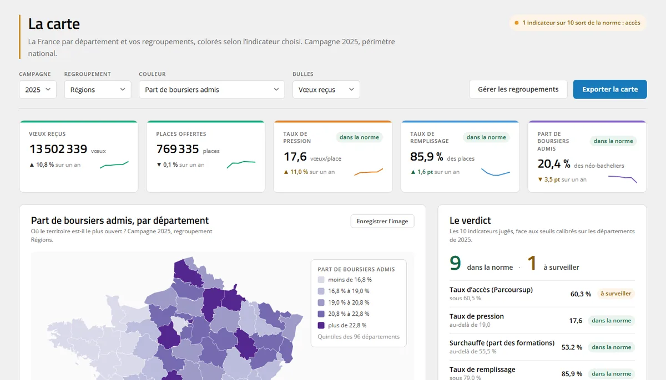Click the Vœux reçus green sparkline
This screenshot has height=380, width=666.
[114, 165]
